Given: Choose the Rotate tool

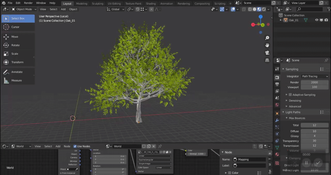Looking at the screenshot, I should point(15,45).
